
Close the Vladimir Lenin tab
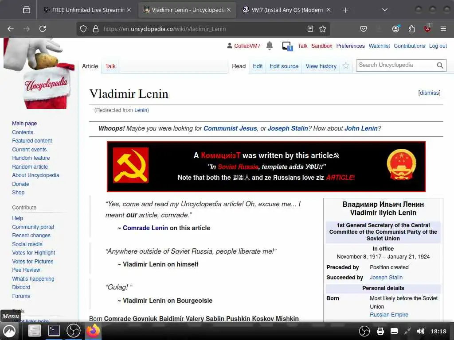point(229,10)
